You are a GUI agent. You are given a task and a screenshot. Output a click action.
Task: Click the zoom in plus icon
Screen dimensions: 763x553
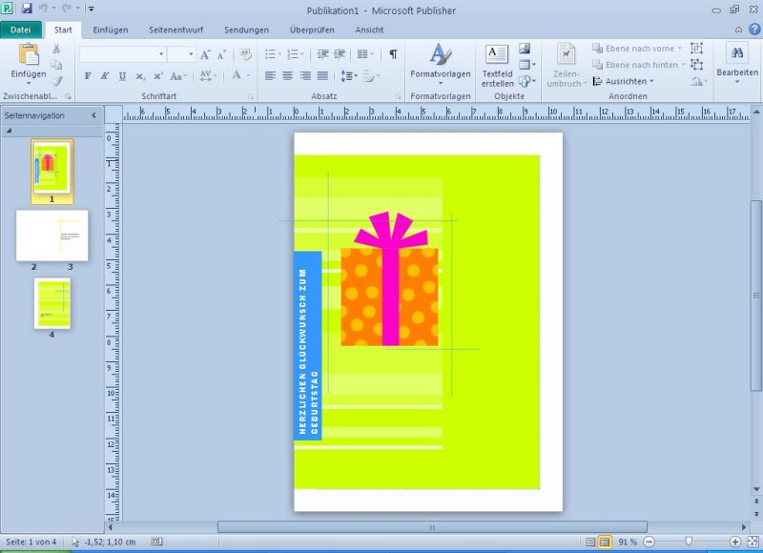tap(735, 542)
